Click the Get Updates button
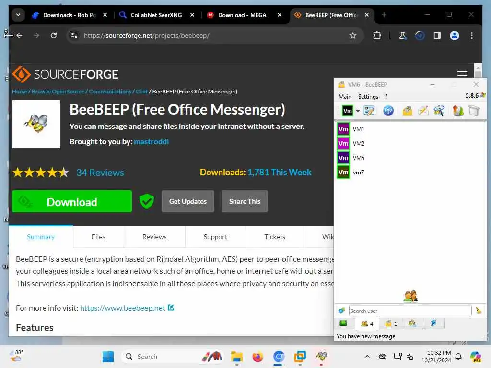The image size is (491, 368). (188, 201)
